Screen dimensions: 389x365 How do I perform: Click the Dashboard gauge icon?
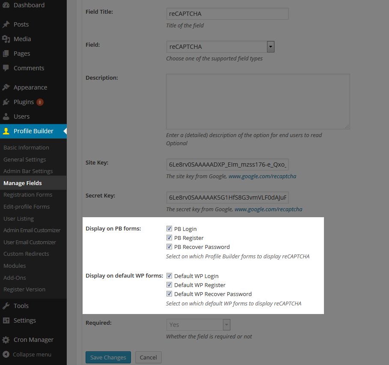click(6, 5)
